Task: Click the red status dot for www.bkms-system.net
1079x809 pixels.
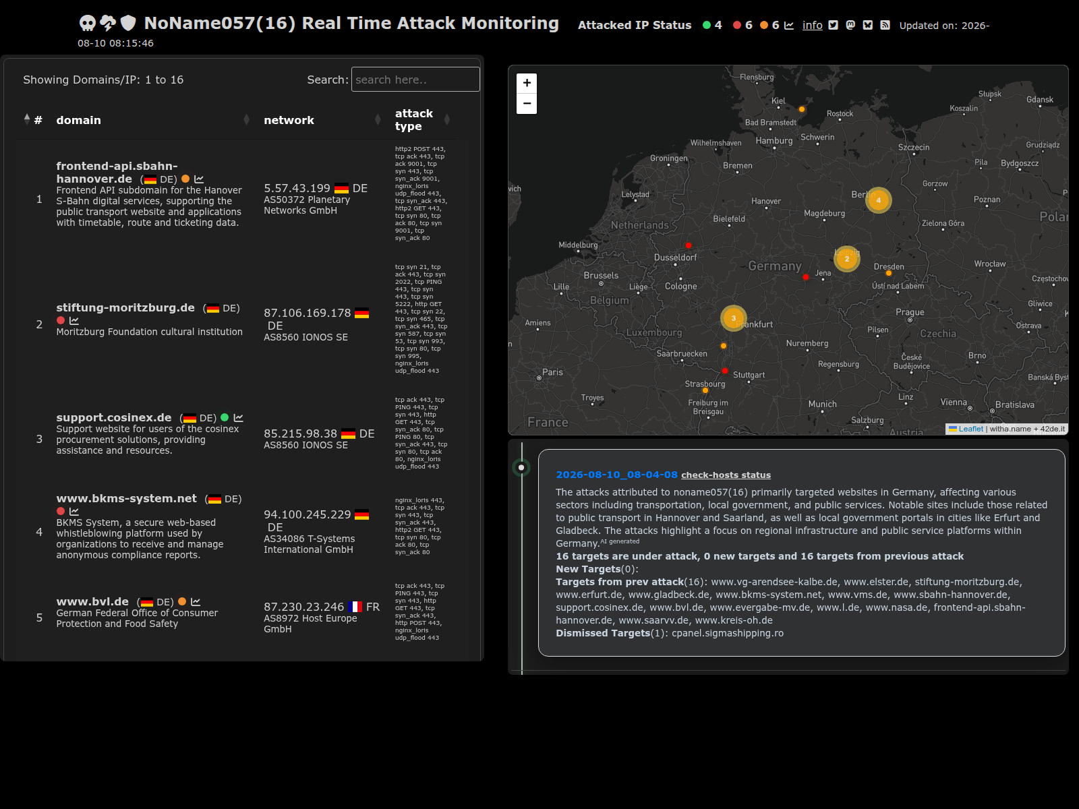Action: [x=61, y=512]
